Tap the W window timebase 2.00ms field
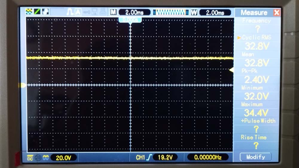 215,13
